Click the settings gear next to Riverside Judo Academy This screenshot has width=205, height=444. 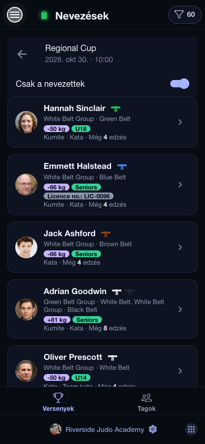152,429
